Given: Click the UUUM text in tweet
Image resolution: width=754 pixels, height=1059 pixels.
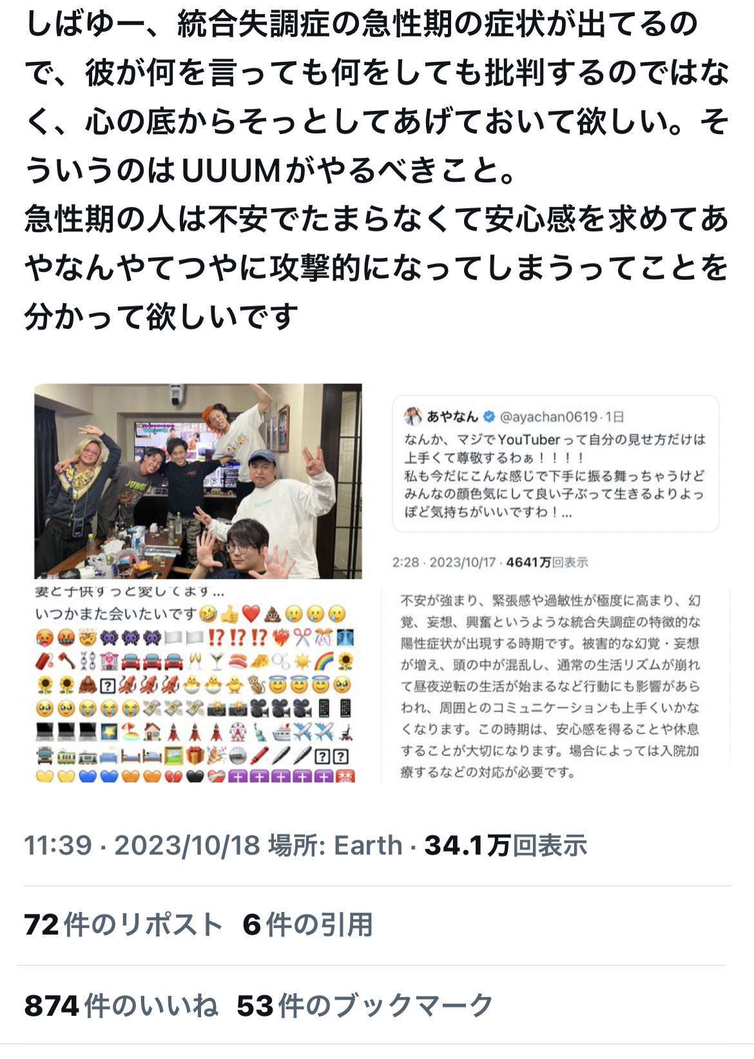Looking at the screenshot, I should point(231,171).
